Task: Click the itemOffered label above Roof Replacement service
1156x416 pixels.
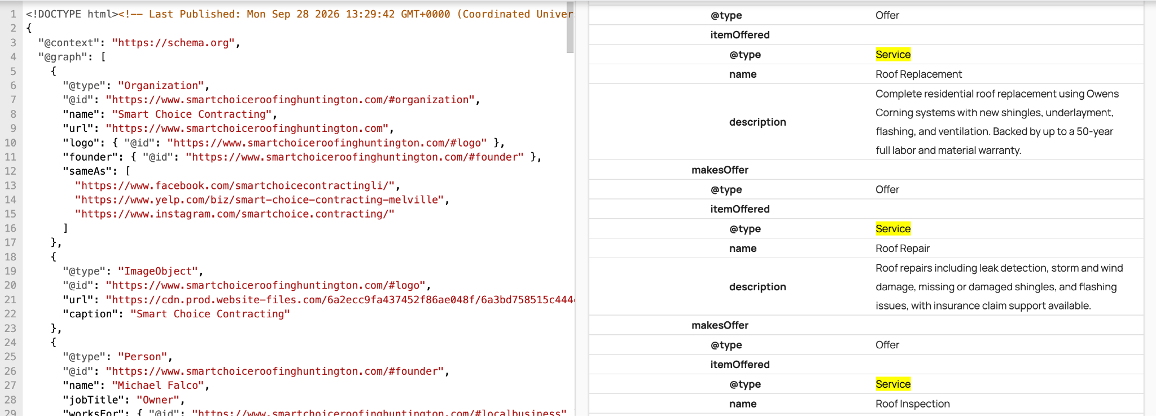Action: pyautogui.click(x=740, y=35)
